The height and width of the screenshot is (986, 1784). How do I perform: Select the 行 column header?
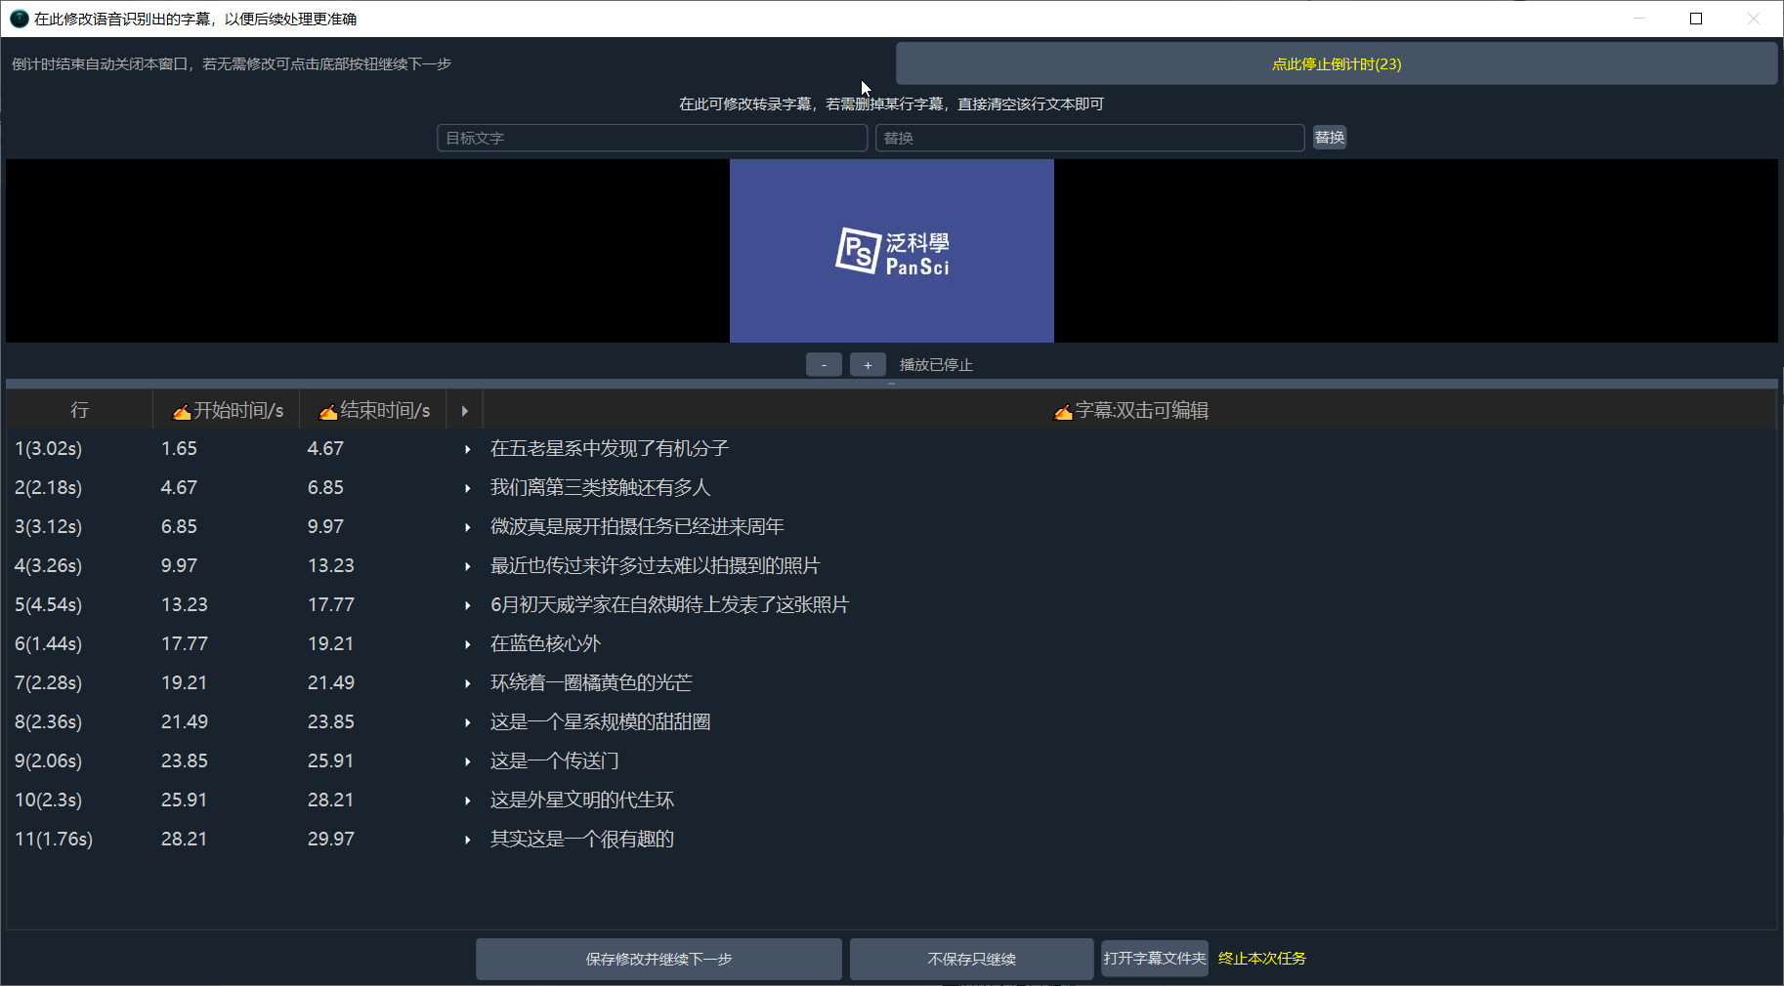click(79, 411)
